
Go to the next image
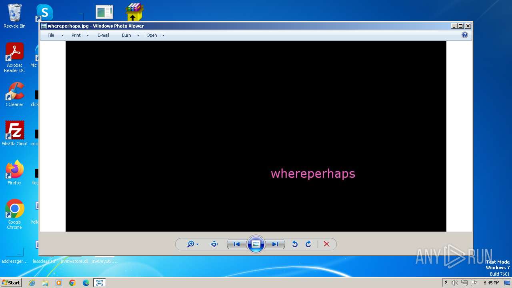click(275, 244)
